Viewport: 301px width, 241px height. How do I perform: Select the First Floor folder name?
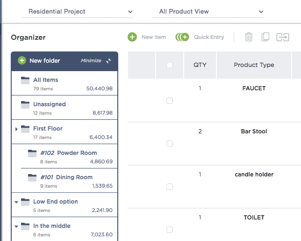click(x=48, y=128)
